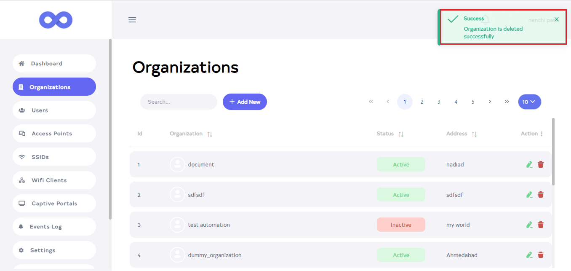Sort by Address column
The image size is (571, 271).
coord(474,134)
